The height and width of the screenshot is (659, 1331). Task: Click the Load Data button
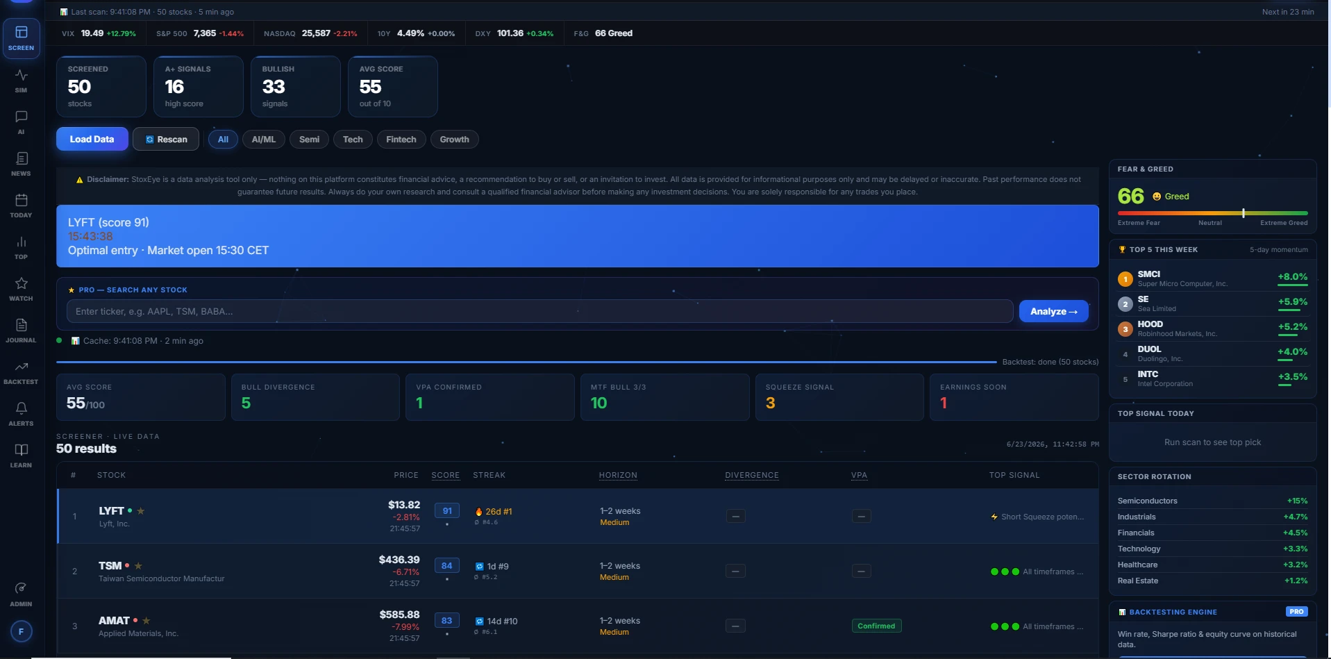click(x=92, y=139)
